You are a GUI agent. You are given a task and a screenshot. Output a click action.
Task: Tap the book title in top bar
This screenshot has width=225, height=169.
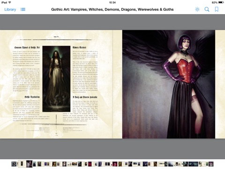(112, 9)
